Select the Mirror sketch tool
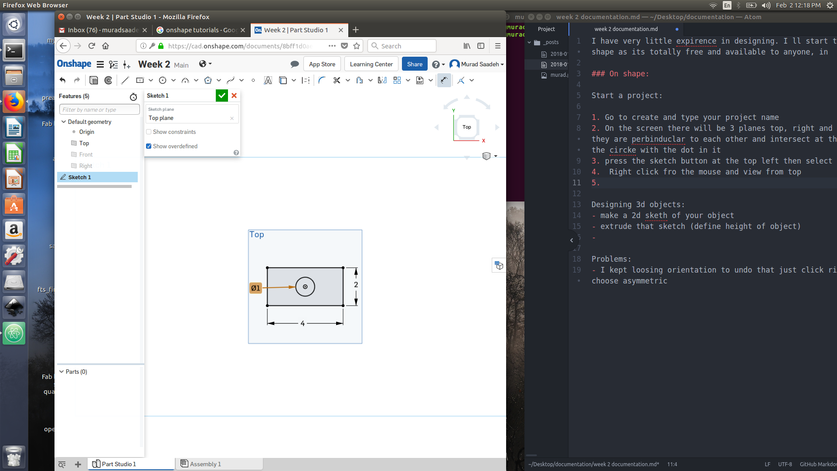This screenshot has width=837, height=471. pos(382,80)
